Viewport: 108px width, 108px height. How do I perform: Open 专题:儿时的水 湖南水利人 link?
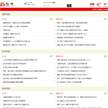pyautogui.click(x=16, y=105)
